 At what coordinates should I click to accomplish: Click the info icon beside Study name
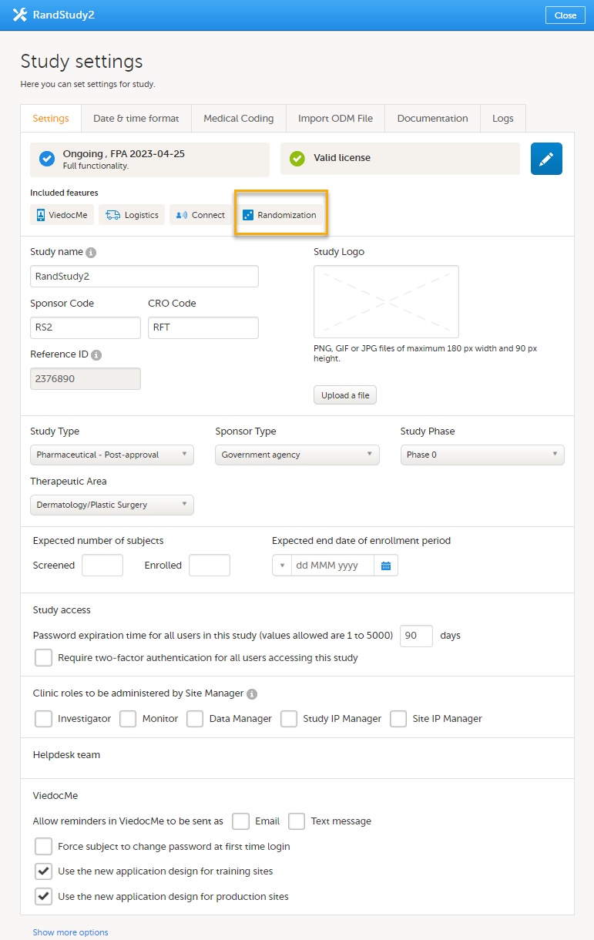coord(91,252)
